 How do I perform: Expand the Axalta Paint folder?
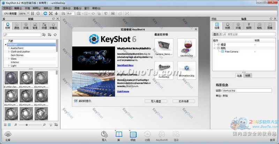9,48
